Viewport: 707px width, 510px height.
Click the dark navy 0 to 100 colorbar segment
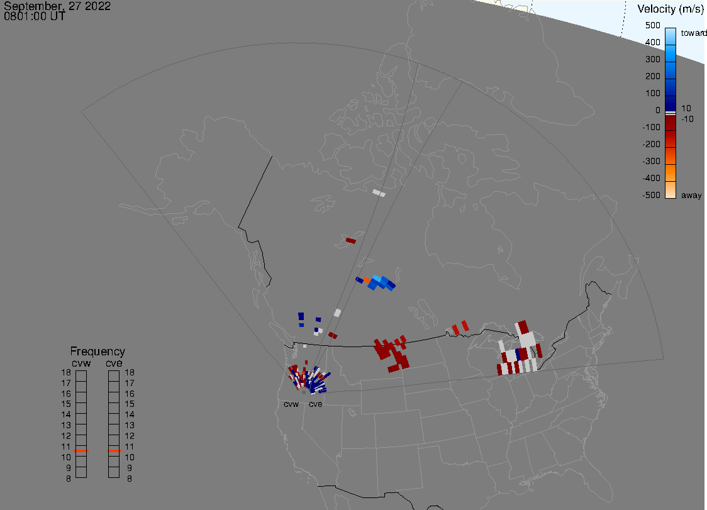(x=671, y=104)
